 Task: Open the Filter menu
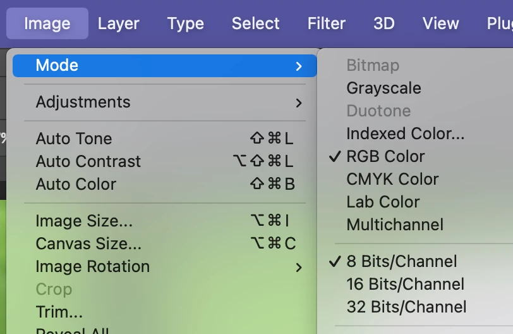tap(326, 24)
